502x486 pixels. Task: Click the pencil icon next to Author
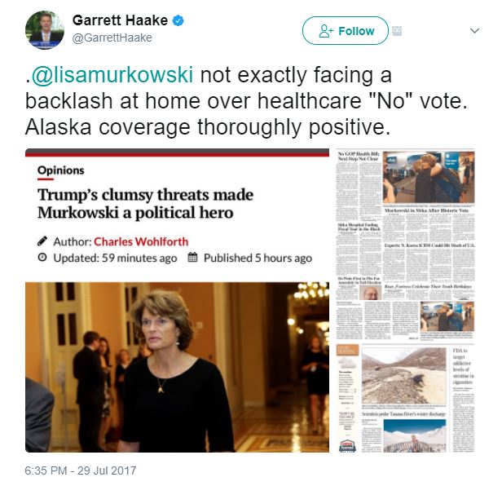click(x=42, y=241)
